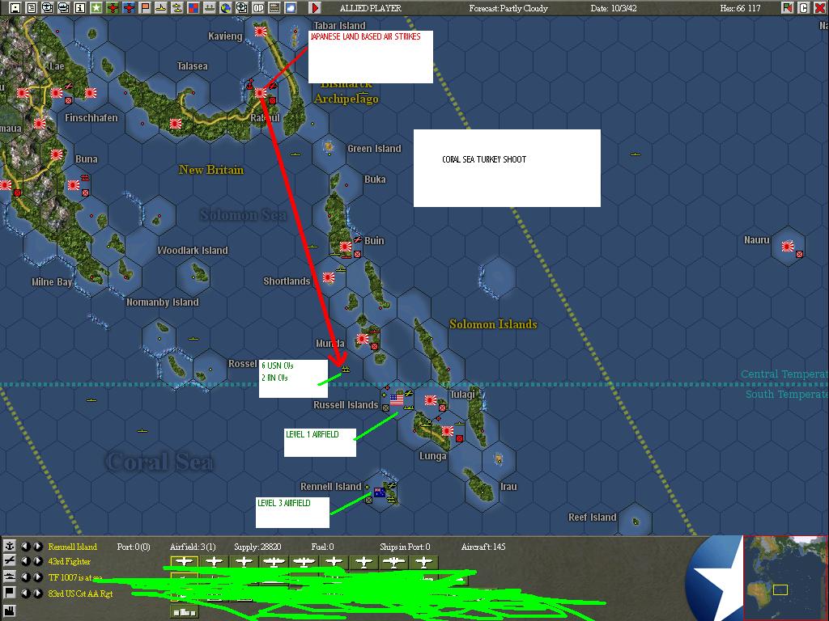
Task: Open the 83rd US Cst AA Rgt unit link
Action: coord(80,593)
